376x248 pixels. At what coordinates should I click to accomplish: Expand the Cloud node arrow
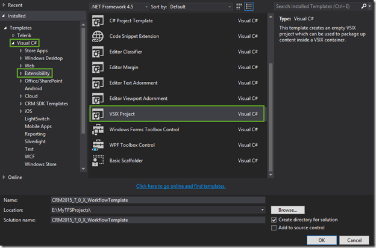21,96
